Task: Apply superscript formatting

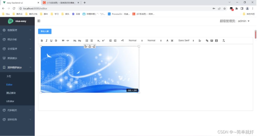Action: [x=103, y=41]
